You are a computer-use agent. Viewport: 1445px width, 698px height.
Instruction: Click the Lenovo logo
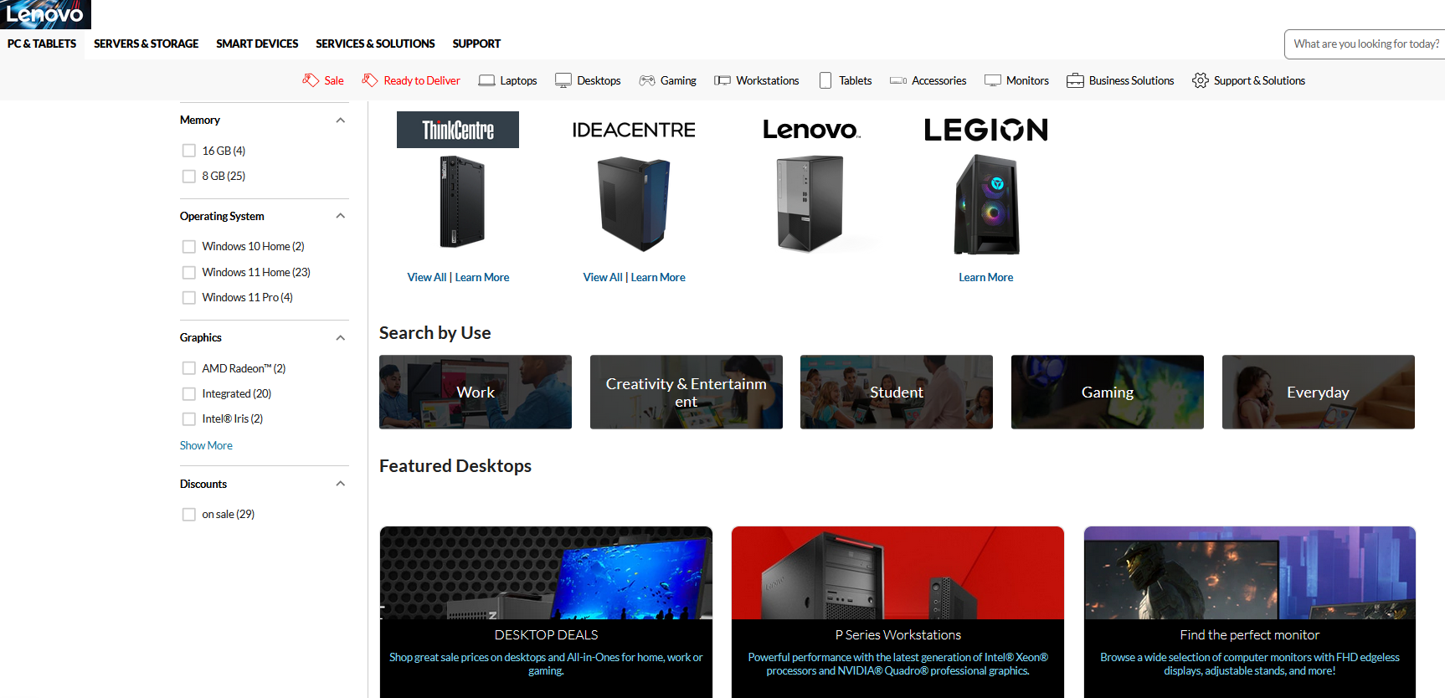coord(45,14)
